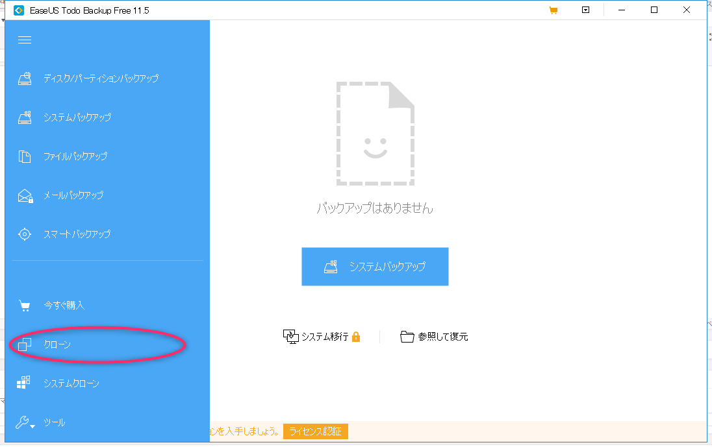712x447 pixels.
Task: Click the System Backup icon in sidebar
Action: 25,117
